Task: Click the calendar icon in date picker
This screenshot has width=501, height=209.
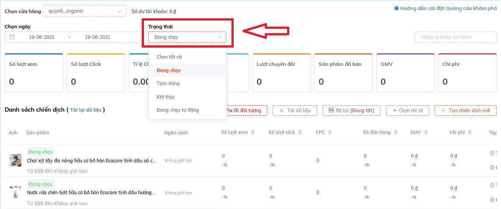Action: click(x=12, y=37)
